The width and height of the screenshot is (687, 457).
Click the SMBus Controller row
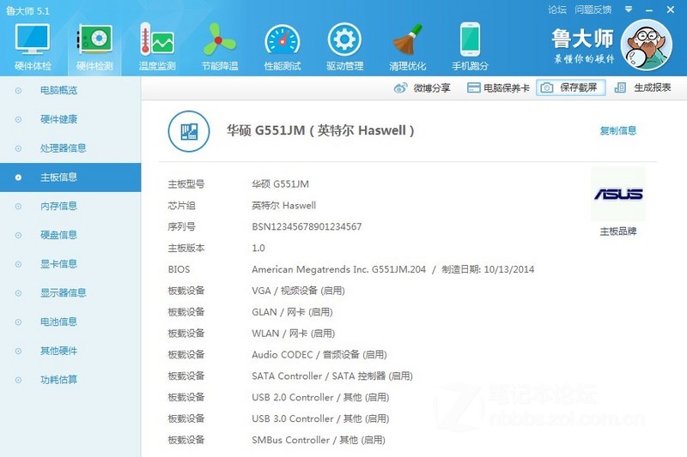319,440
